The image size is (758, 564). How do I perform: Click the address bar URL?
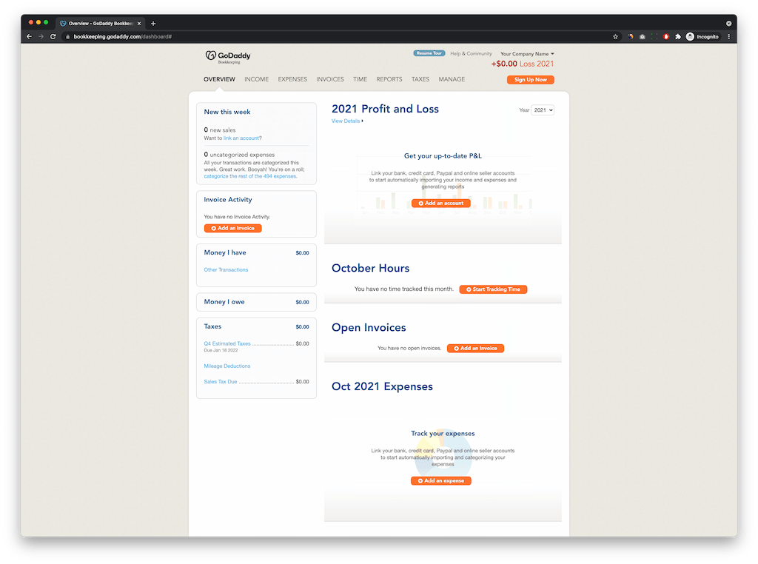(x=122, y=37)
